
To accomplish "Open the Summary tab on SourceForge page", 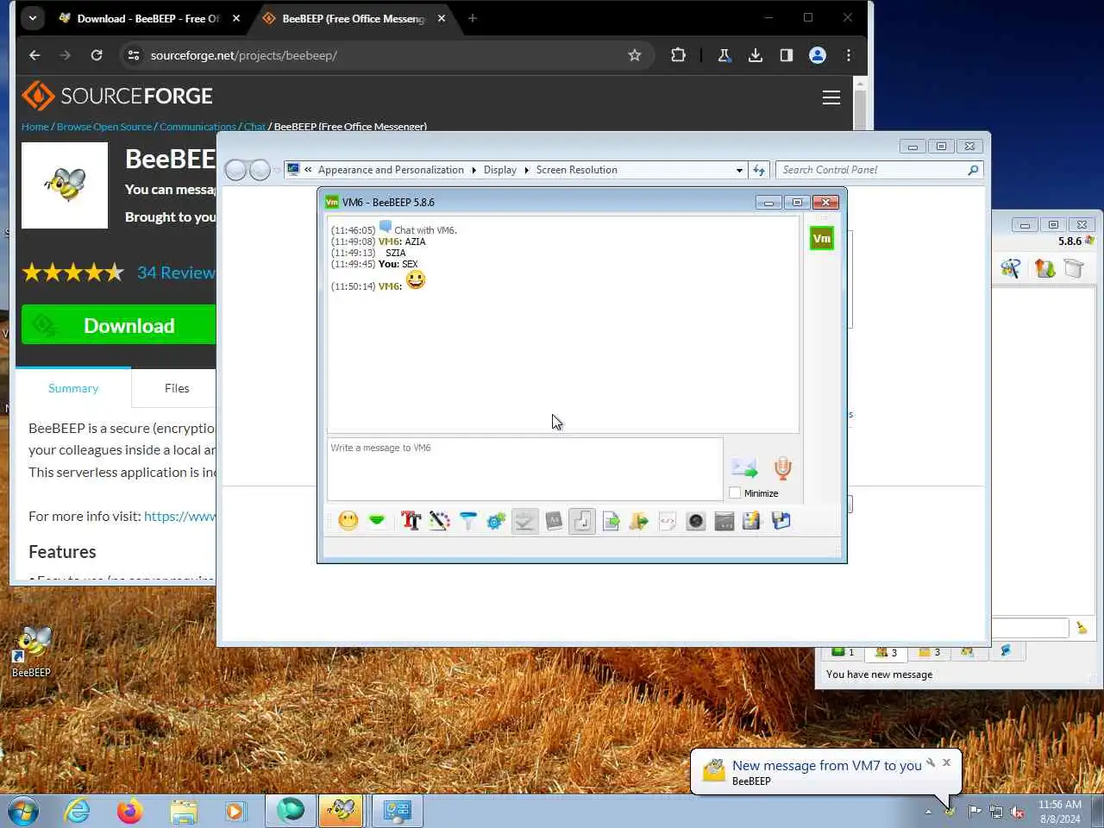I will click(x=73, y=388).
